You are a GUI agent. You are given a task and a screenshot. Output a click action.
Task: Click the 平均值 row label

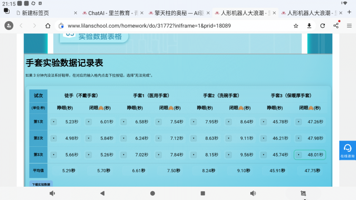(38, 170)
